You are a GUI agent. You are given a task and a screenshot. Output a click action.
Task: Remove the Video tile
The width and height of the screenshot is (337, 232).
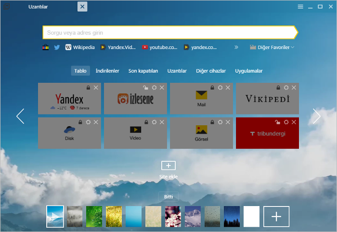click(x=162, y=122)
